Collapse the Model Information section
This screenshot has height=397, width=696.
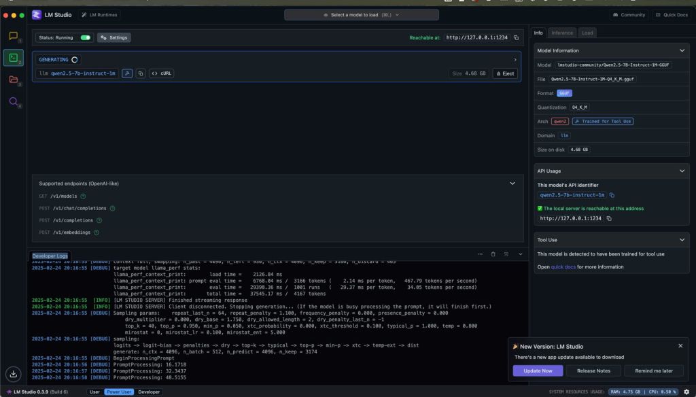click(682, 50)
